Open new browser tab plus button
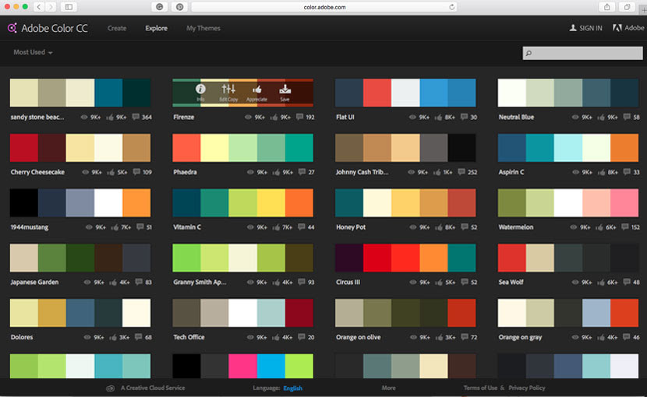The width and height of the screenshot is (647, 397). point(643,9)
